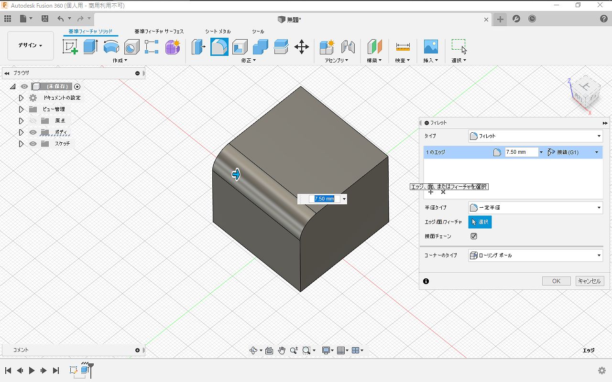Open the 半径タイプ dropdown
612x382 pixels.
click(x=535, y=208)
